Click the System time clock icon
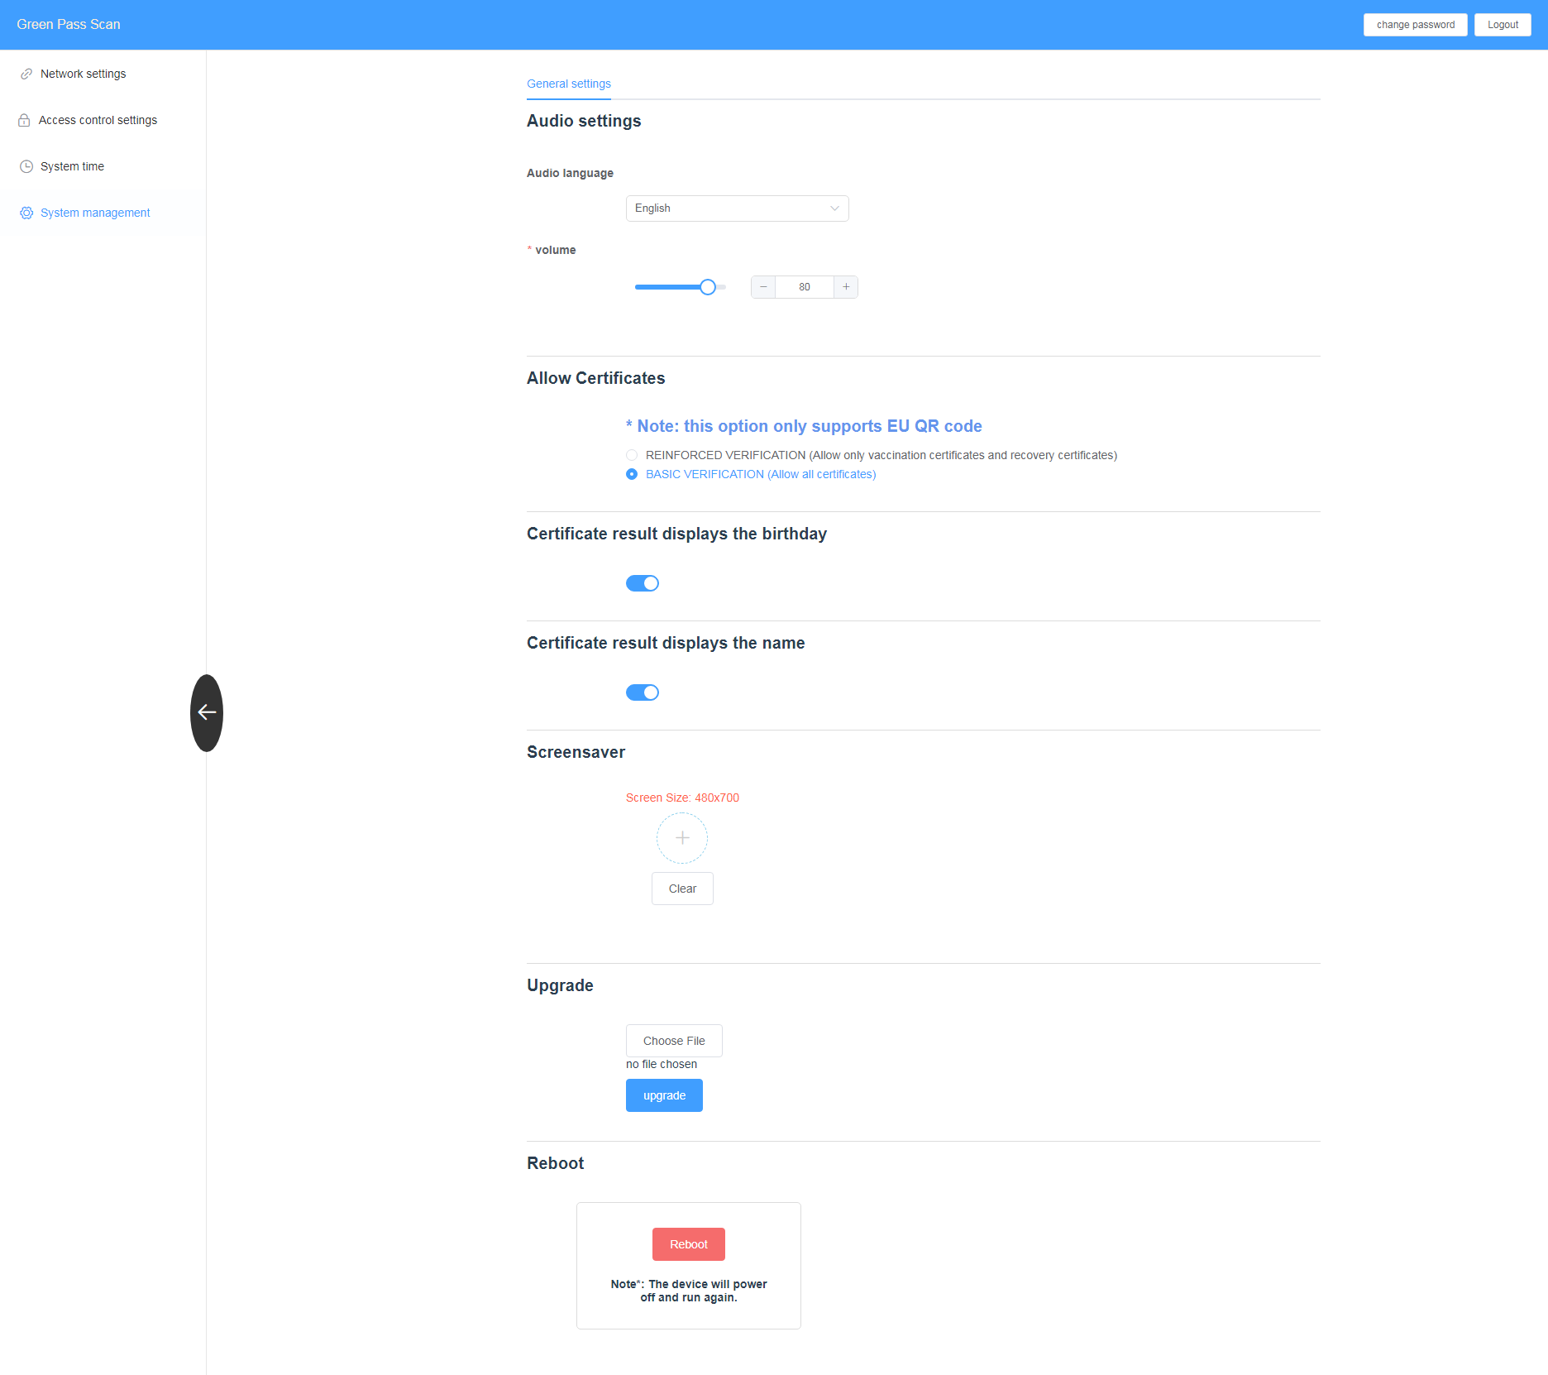Viewport: 1548px width, 1375px height. point(26,166)
